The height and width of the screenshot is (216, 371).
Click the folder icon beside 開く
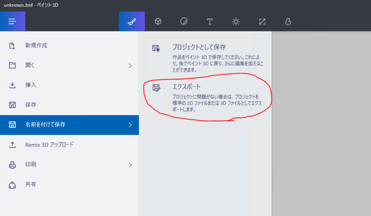tap(13, 65)
